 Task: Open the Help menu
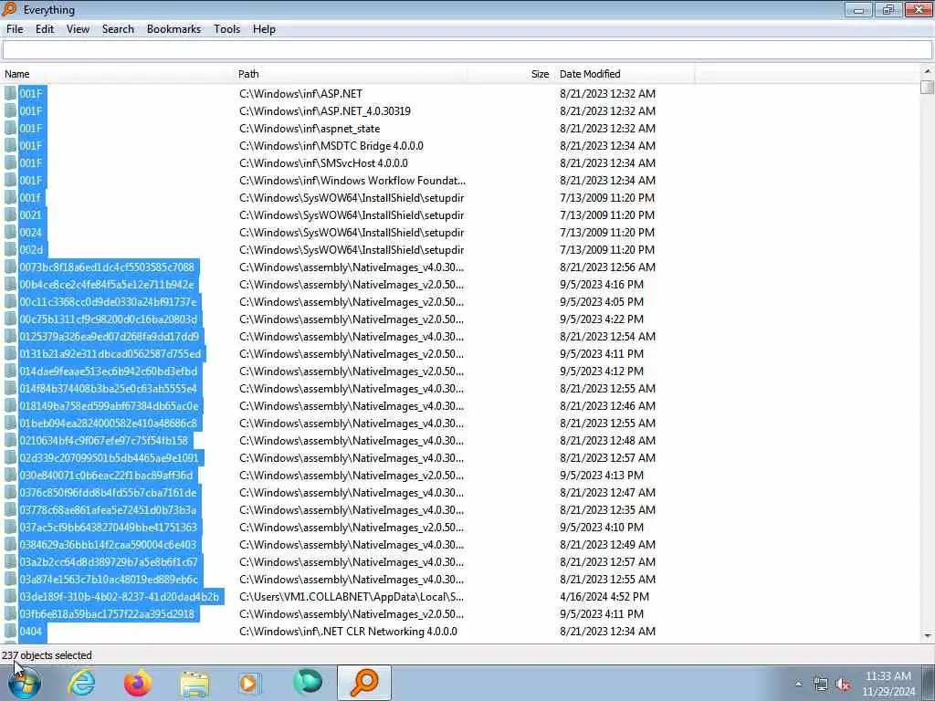coord(264,29)
